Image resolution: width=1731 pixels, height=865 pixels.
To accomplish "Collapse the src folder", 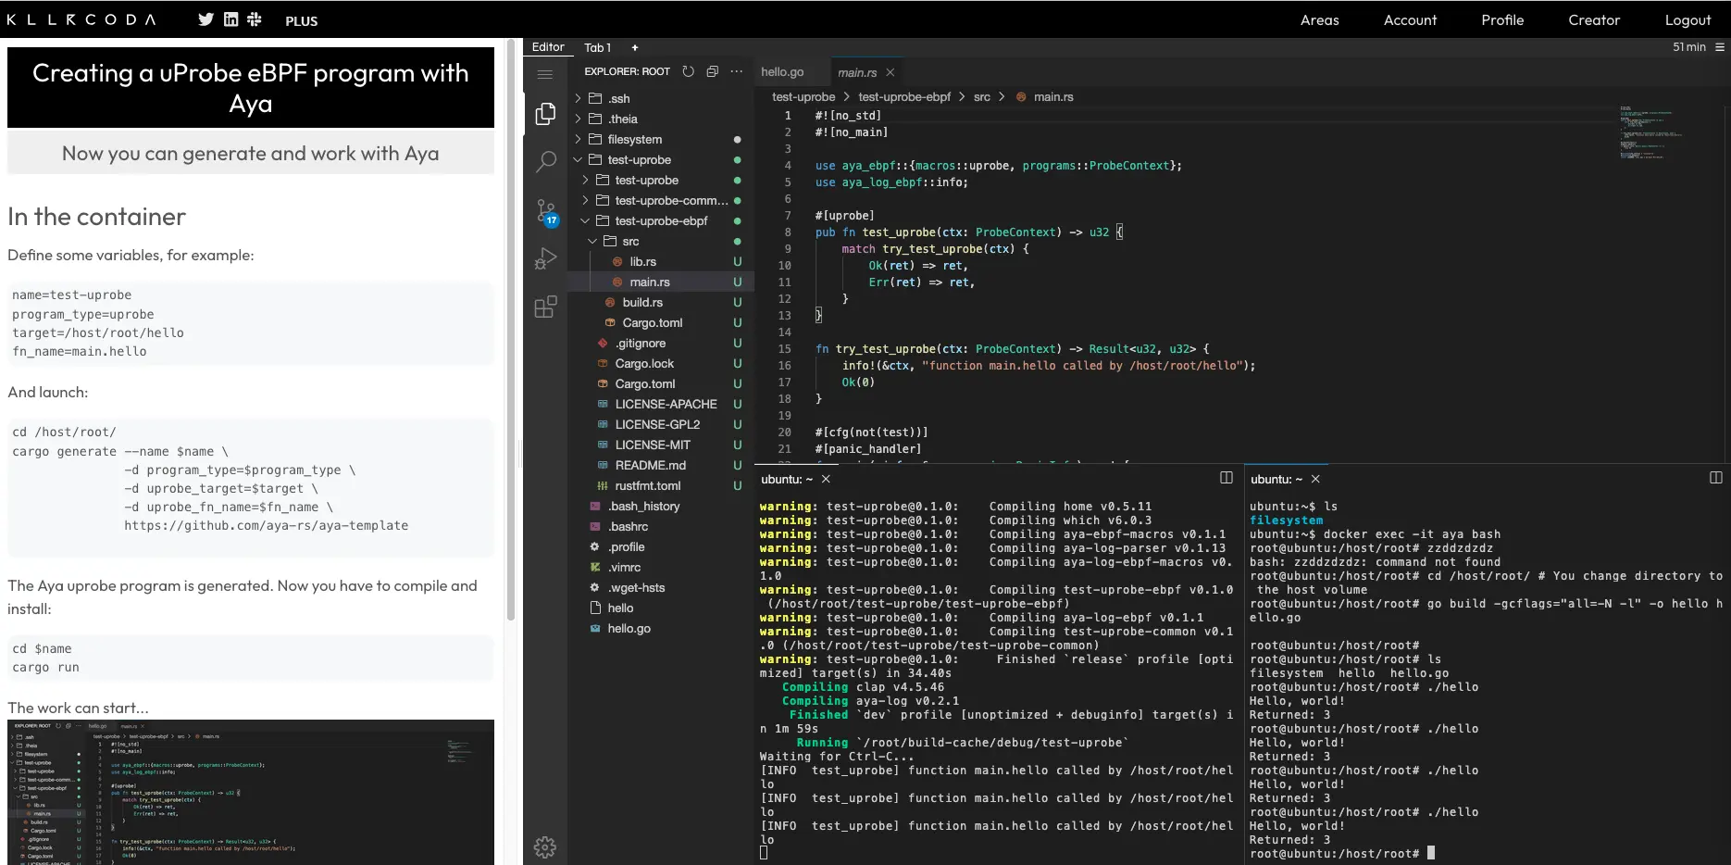I will click(x=661, y=241).
